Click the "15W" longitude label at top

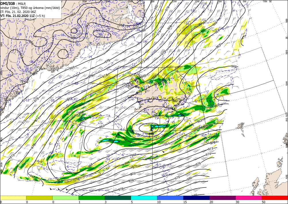tap(174, 1)
